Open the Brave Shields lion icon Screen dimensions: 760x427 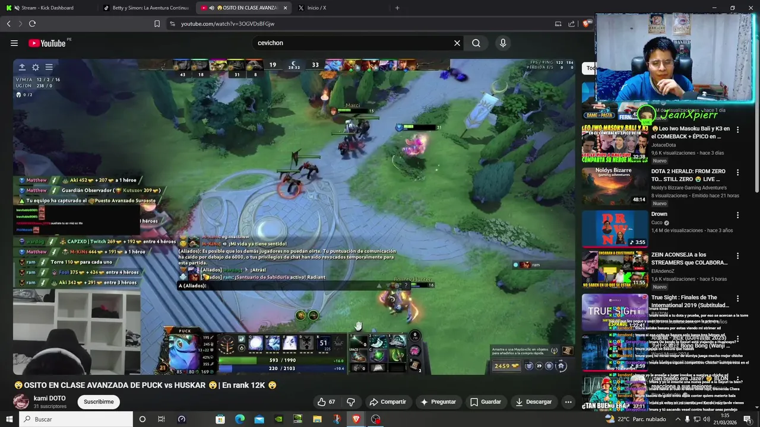tap(586, 24)
